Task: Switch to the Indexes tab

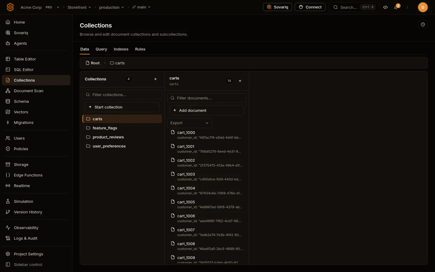Action: click(121, 49)
